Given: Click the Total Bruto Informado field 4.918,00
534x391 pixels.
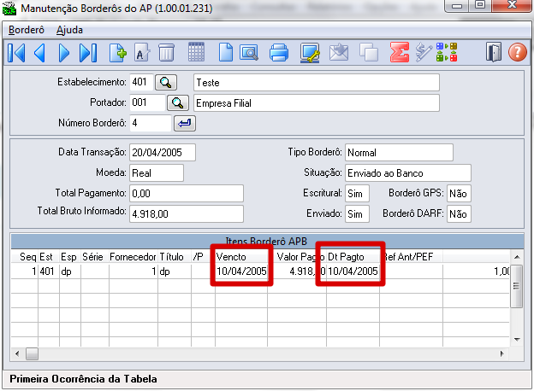Looking at the screenshot, I should pyautogui.click(x=187, y=213).
